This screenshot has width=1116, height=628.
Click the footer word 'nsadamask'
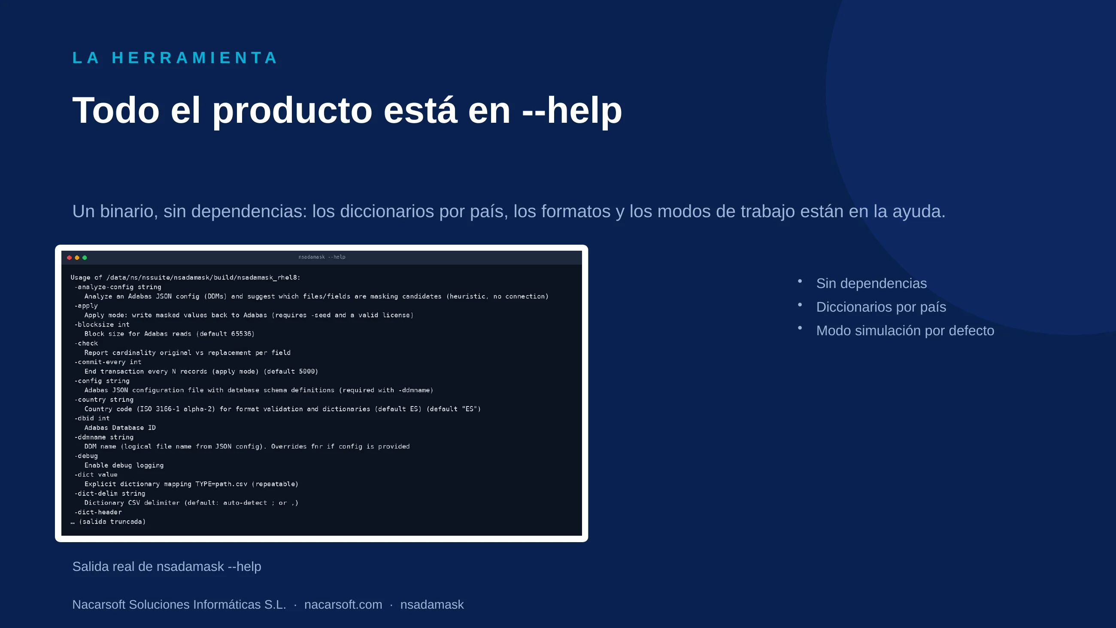pos(432,604)
